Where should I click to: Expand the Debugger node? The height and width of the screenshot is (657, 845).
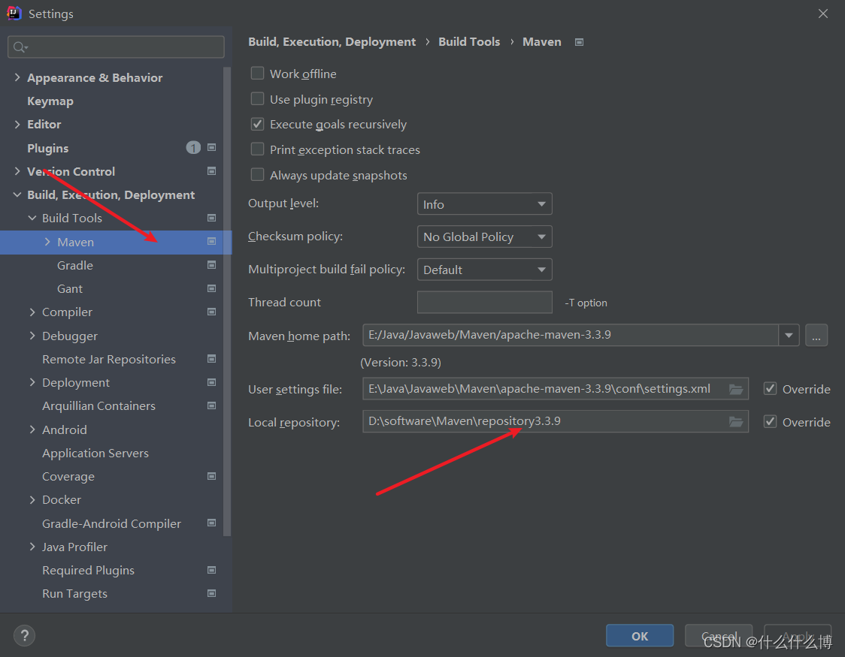click(x=32, y=335)
